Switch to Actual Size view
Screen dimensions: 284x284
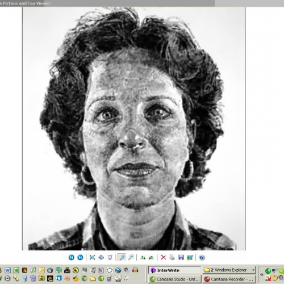[x=101, y=257]
